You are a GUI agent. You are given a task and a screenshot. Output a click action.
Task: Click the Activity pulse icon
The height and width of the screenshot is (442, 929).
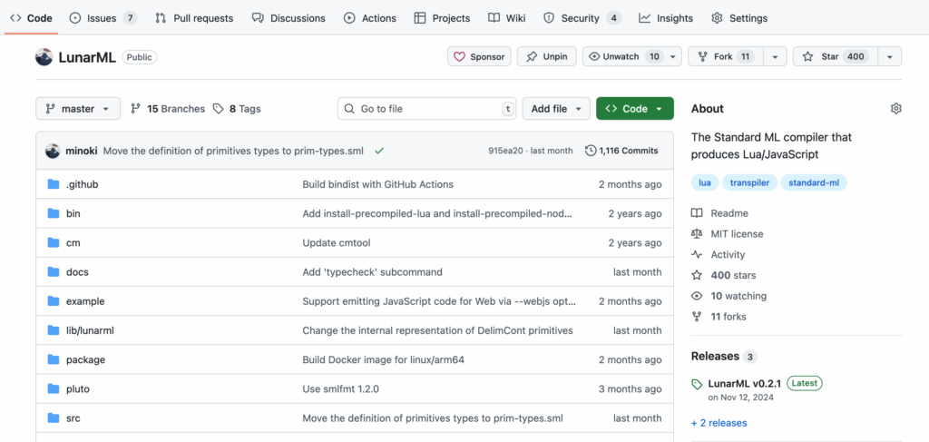(x=697, y=255)
